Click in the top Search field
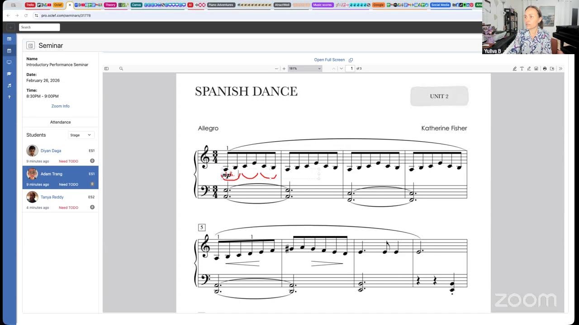The image size is (579, 325). [39, 27]
